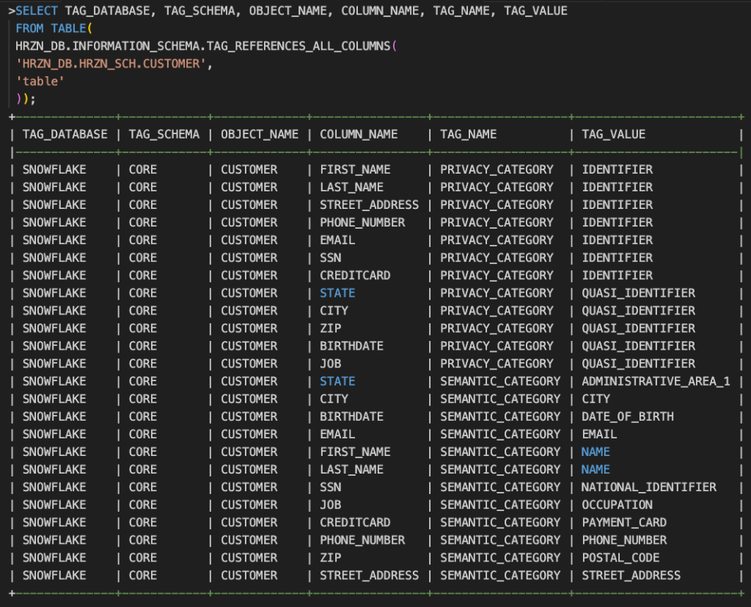Click the ADMINISTRATIVE_AREA_1 tag value
This screenshot has height=607, width=751.
click(656, 381)
